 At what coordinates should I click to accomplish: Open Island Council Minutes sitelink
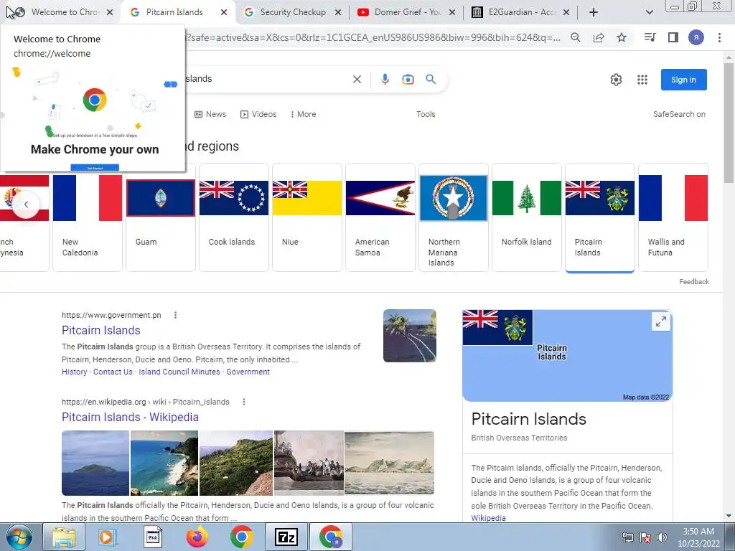click(179, 372)
